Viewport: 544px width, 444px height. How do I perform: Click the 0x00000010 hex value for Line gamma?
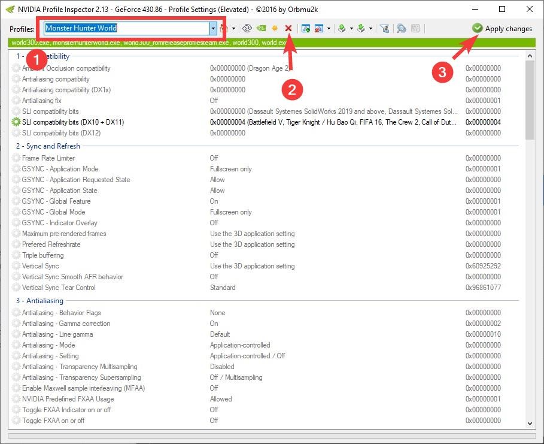pyautogui.click(x=484, y=334)
